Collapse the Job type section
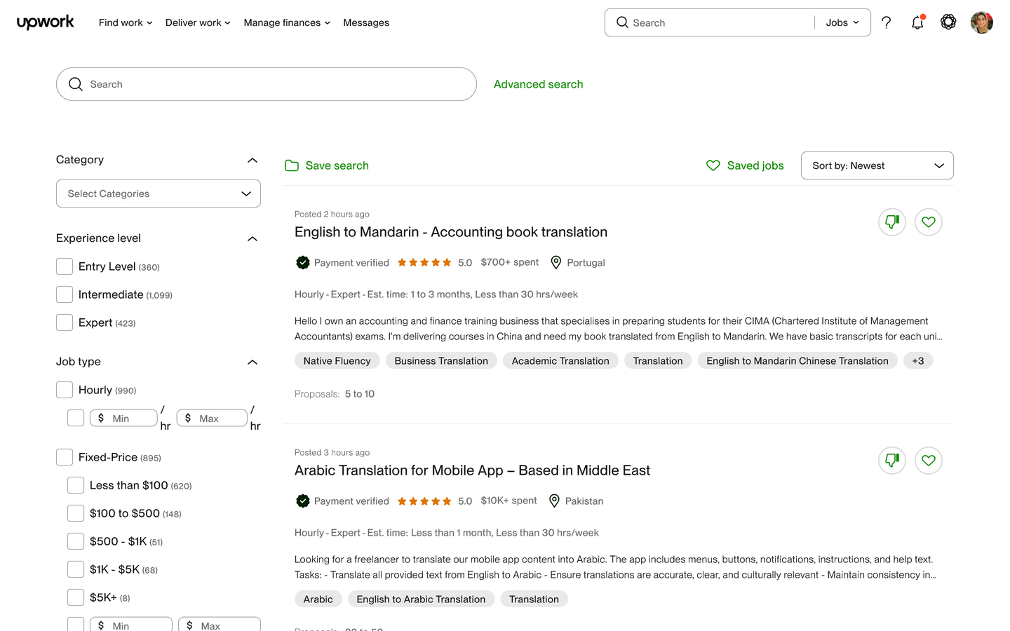The width and height of the screenshot is (1010, 631). click(252, 362)
